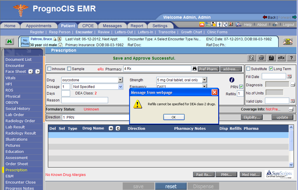Click the PMH... button
The width and height of the screenshot is (298, 190).
226,175
